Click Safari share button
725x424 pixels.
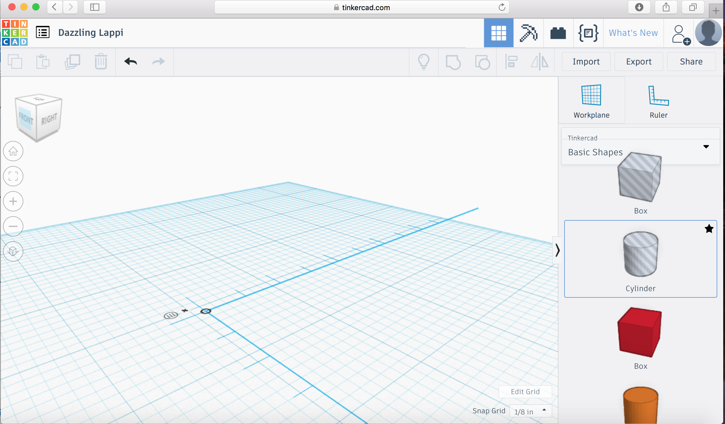[666, 7]
